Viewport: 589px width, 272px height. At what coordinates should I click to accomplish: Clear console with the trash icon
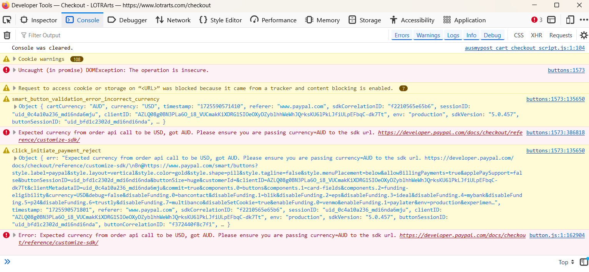click(x=7, y=35)
